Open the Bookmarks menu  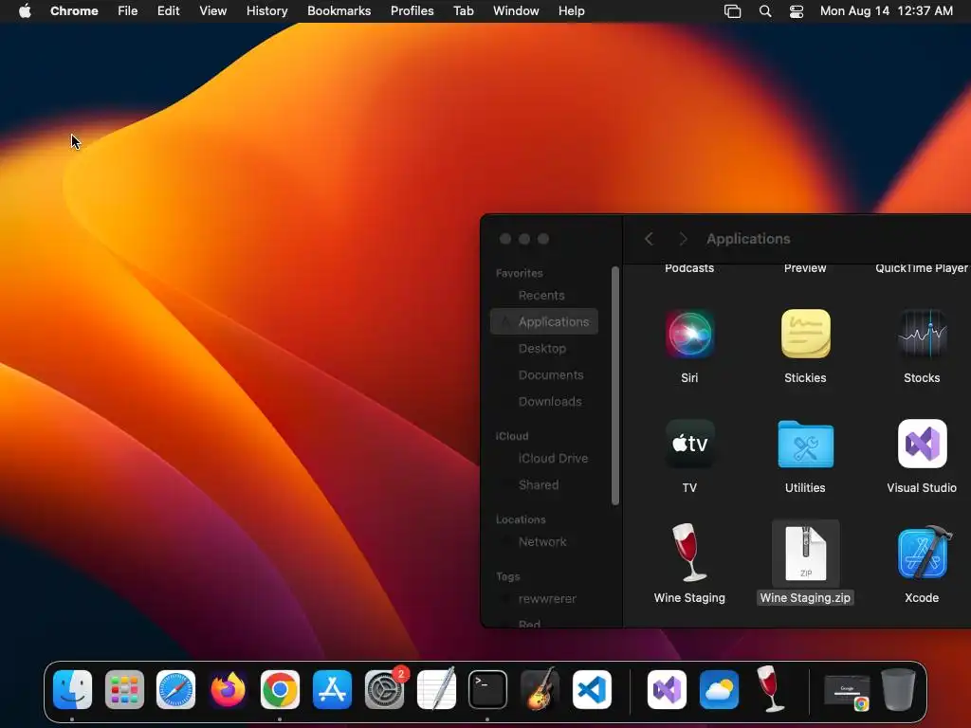339,11
